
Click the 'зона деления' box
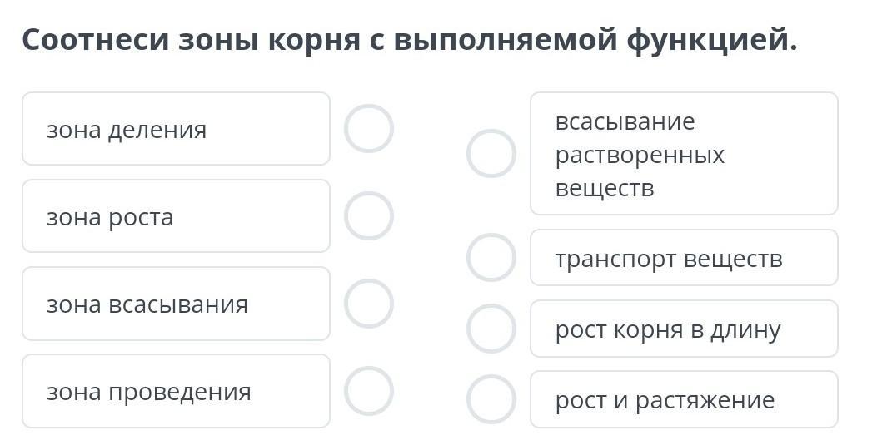pos(176,129)
